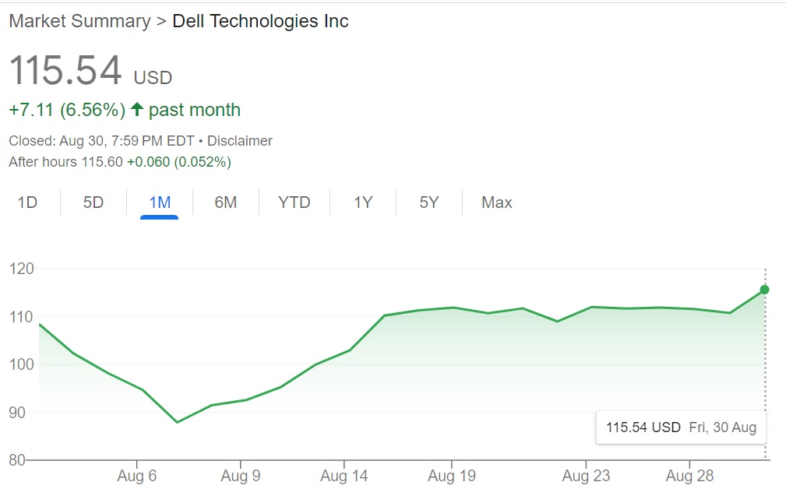This screenshot has height=496, width=786.
Task: Click the Aug 28 axis label
Action: 689,475
